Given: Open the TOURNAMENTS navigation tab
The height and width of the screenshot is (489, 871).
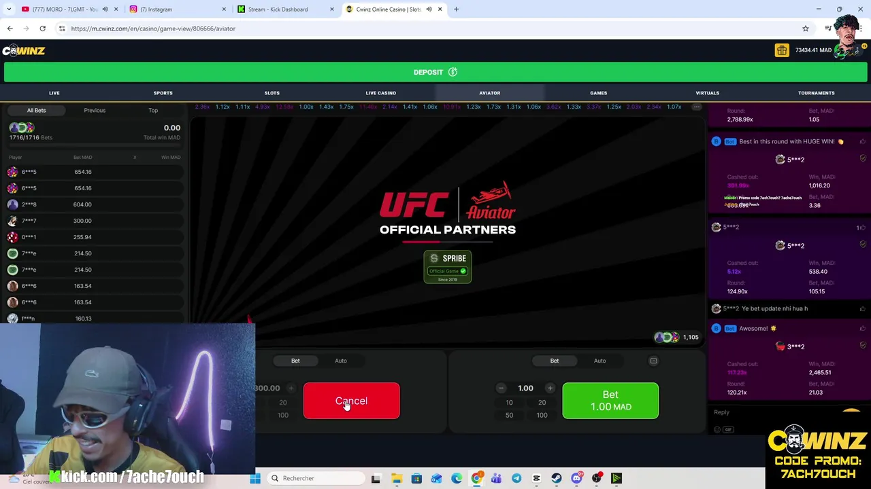Looking at the screenshot, I should [x=817, y=93].
